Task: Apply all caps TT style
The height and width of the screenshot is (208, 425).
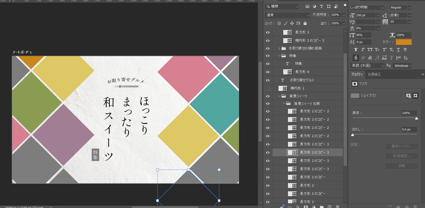Action: tap(370, 50)
